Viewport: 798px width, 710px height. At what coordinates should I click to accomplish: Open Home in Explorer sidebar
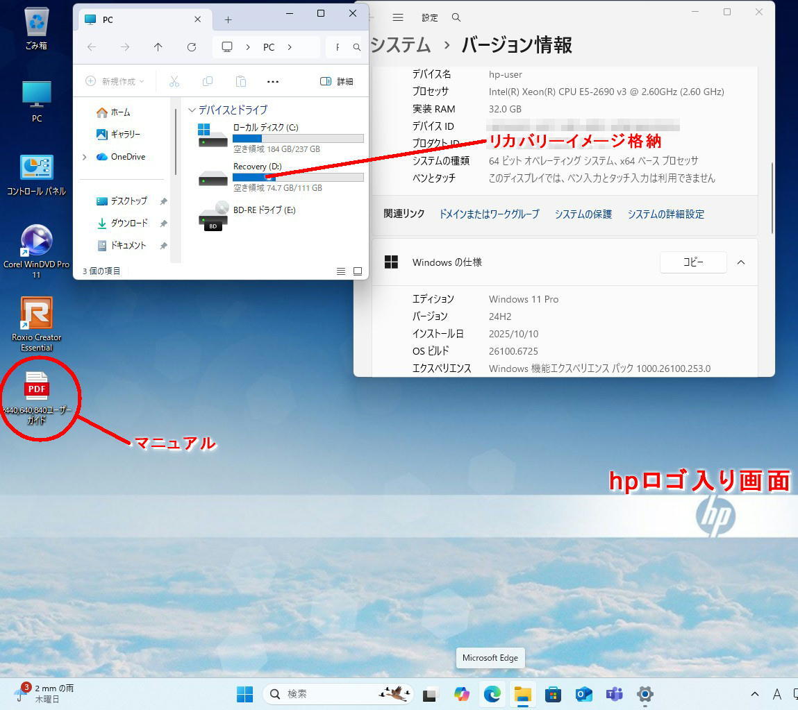tap(113, 112)
